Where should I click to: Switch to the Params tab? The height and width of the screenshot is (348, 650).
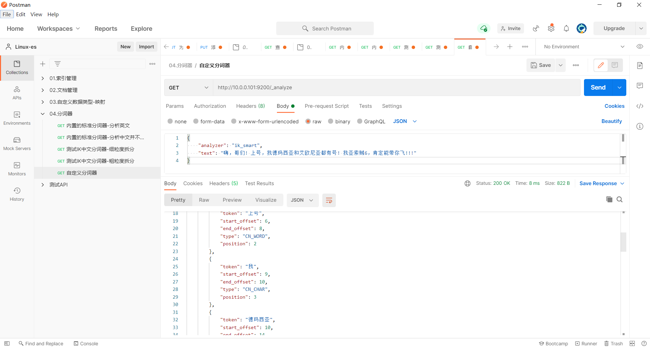175,106
